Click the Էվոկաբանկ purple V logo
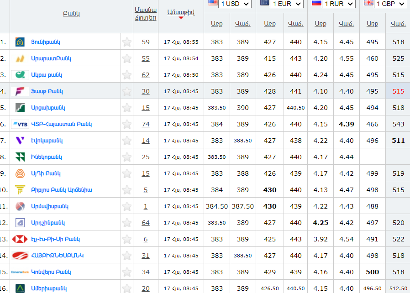This screenshot has width=410, height=293. (x=20, y=141)
